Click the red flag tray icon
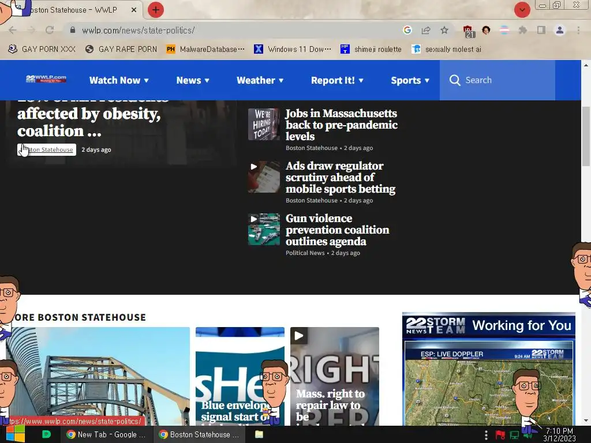Image resolution: width=591 pixels, height=443 pixels. click(500, 435)
